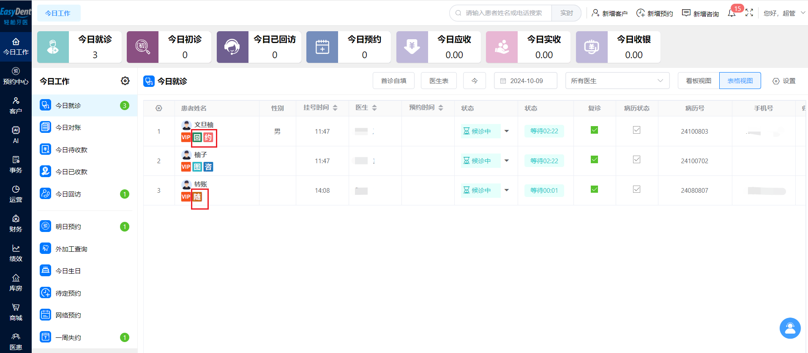Switch to 看板视图 view

(x=699, y=81)
